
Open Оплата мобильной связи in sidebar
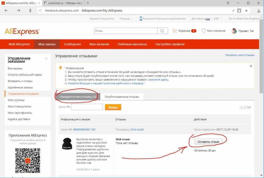tap(25, 75)
